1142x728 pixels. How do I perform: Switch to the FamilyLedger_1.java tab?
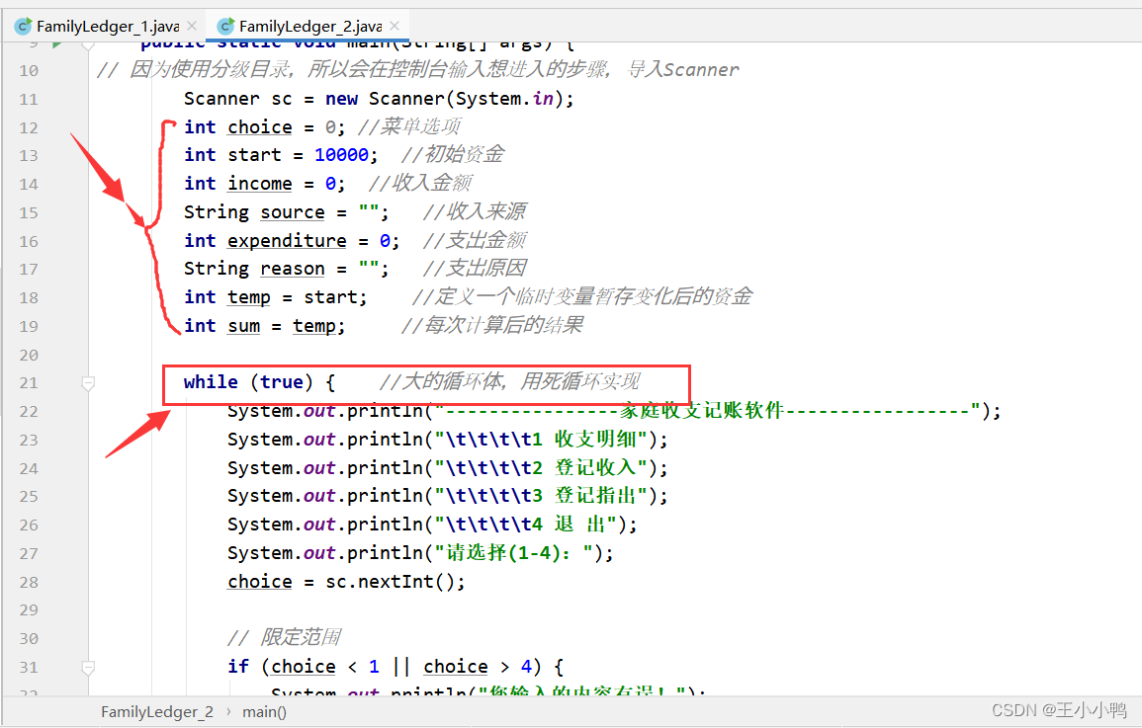107,27
